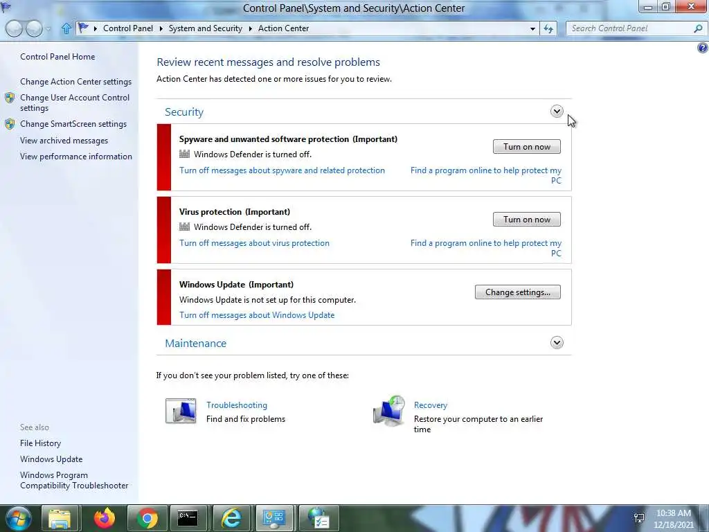Open Help with the question mark icon
The image size is (709, 532).
pyautogui.click(x=703, y=48)
